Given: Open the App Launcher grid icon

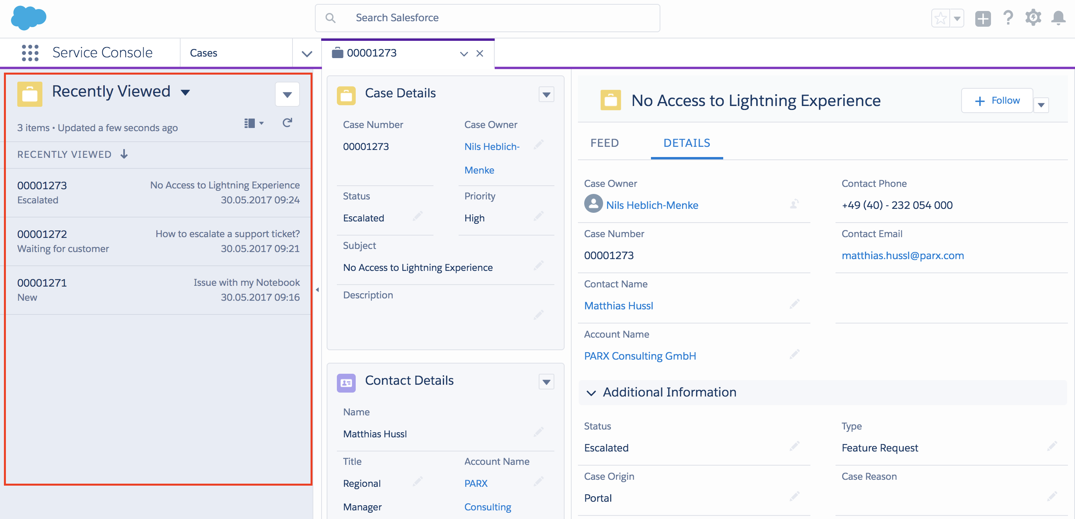Looking at the screenshot, I should point(30,53).
